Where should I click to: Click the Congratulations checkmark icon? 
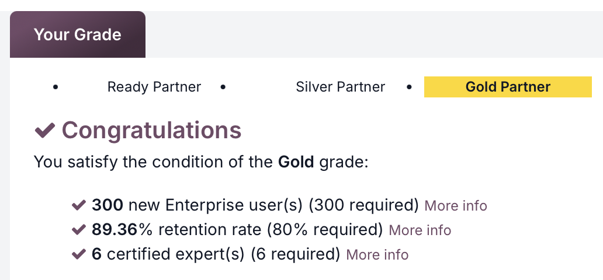point(45,131)
